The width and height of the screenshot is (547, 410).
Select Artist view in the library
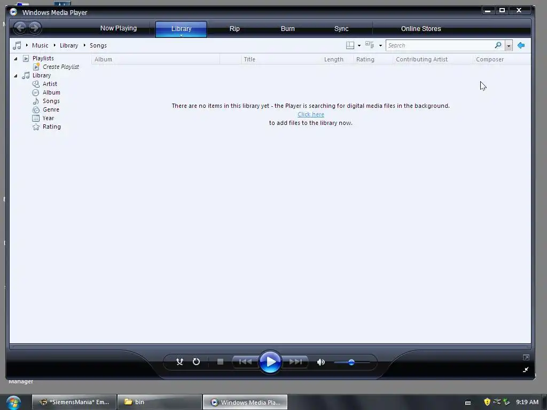(50, 84)
